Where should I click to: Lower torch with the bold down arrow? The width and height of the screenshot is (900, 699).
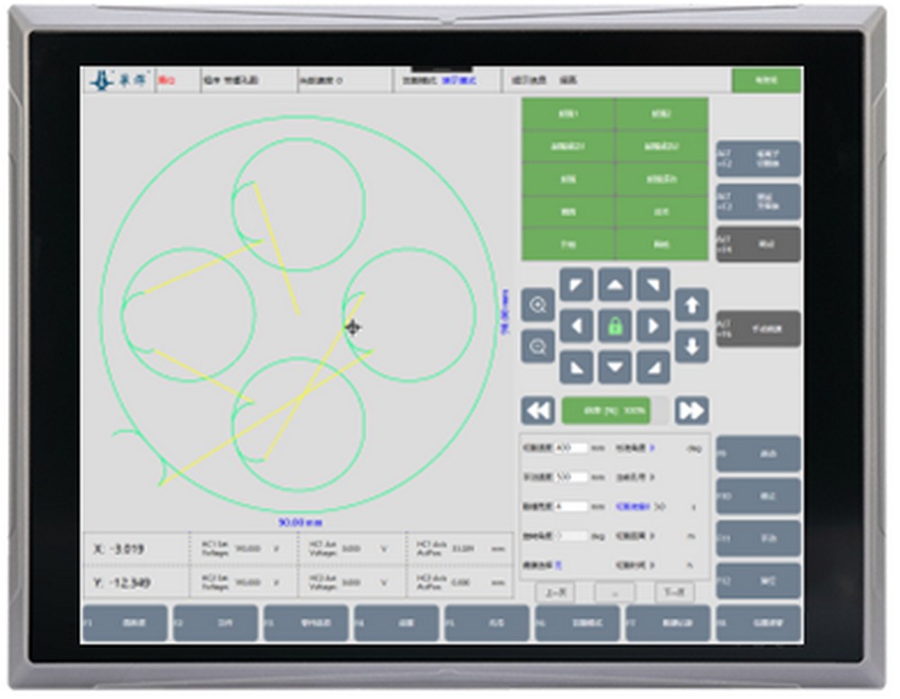click(x=691, y=345)
